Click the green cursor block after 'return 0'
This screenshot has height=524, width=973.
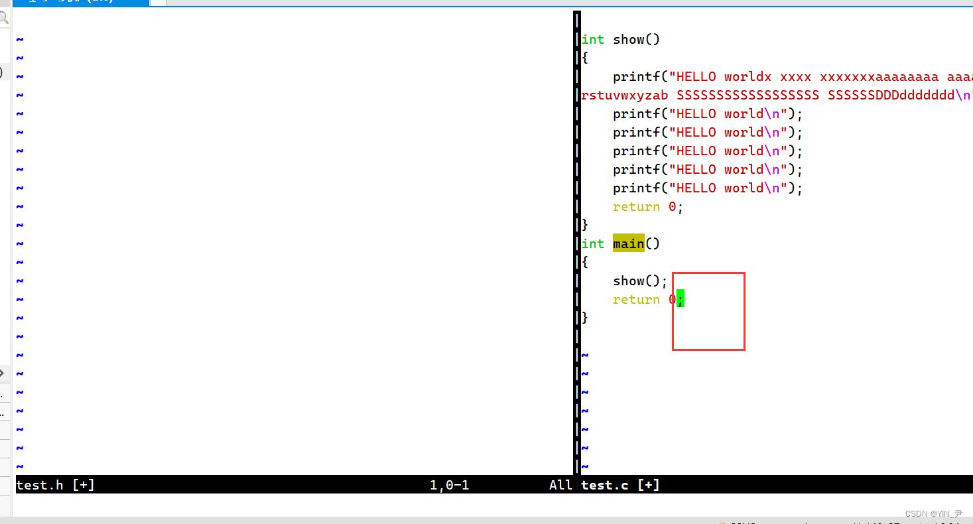tap(681, 299)
